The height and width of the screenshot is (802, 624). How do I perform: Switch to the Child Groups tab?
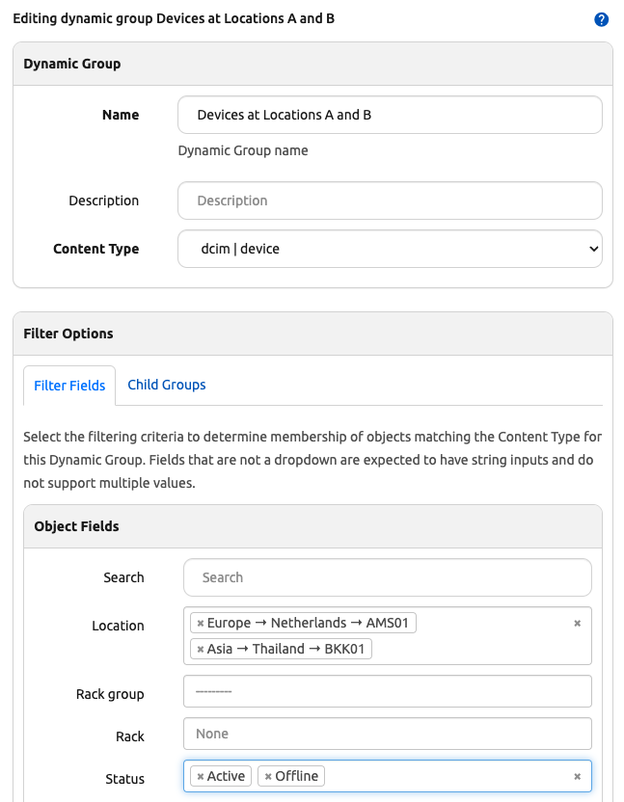[166, 385]
